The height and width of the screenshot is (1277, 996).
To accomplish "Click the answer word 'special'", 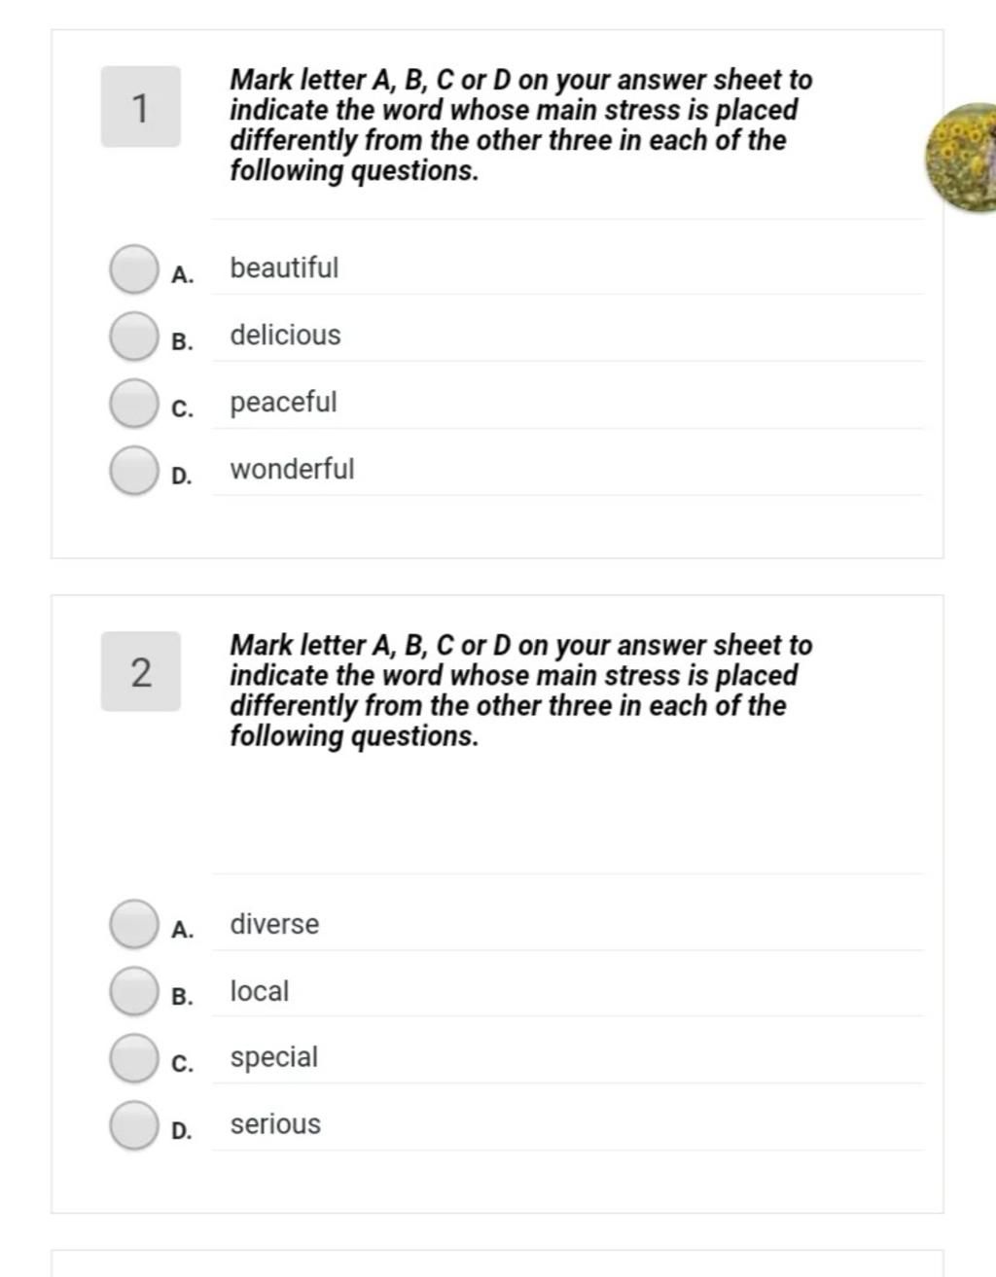I will point(273,1057).
